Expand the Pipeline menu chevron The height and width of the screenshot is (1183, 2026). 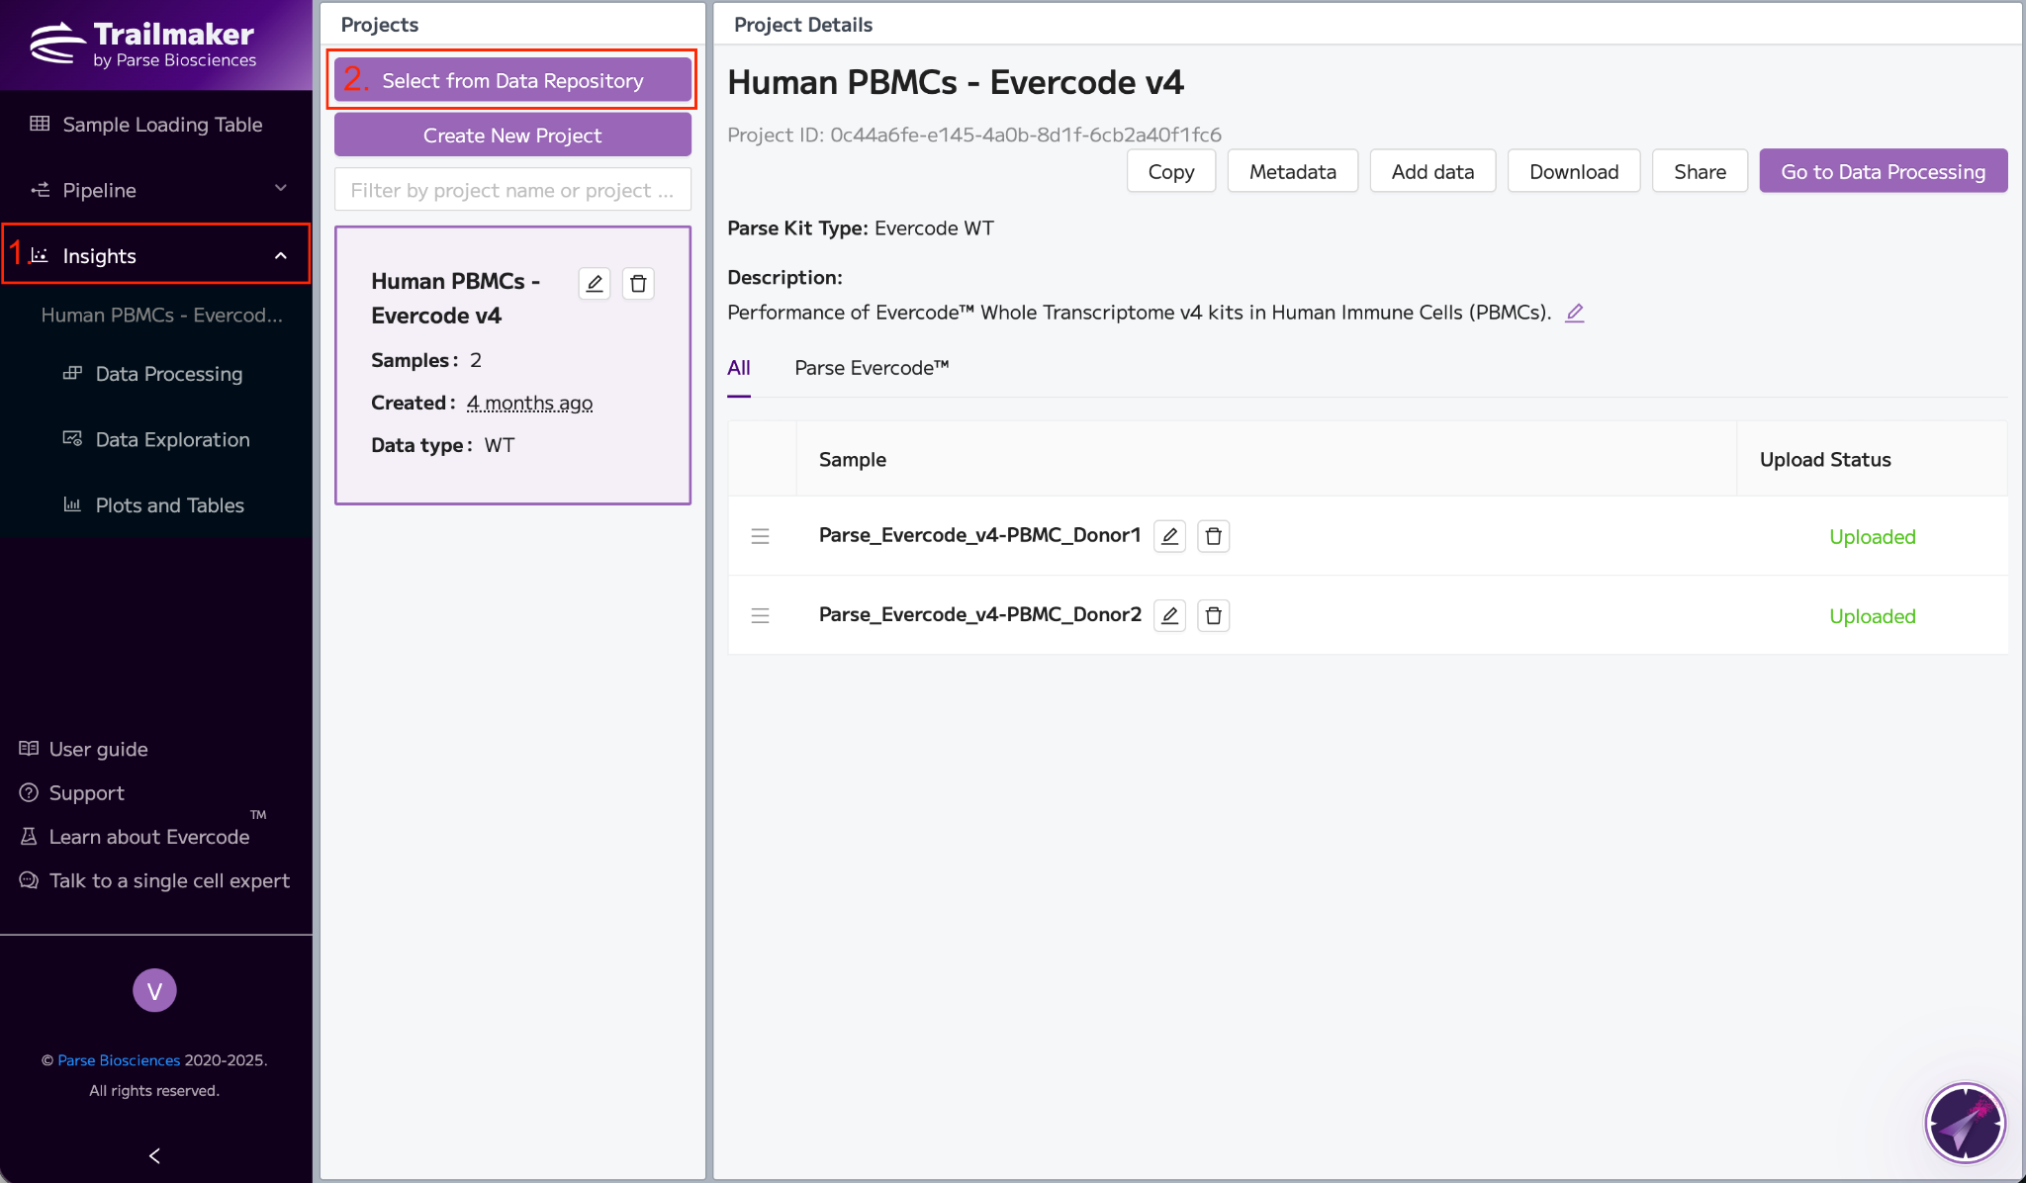(281, 188)
